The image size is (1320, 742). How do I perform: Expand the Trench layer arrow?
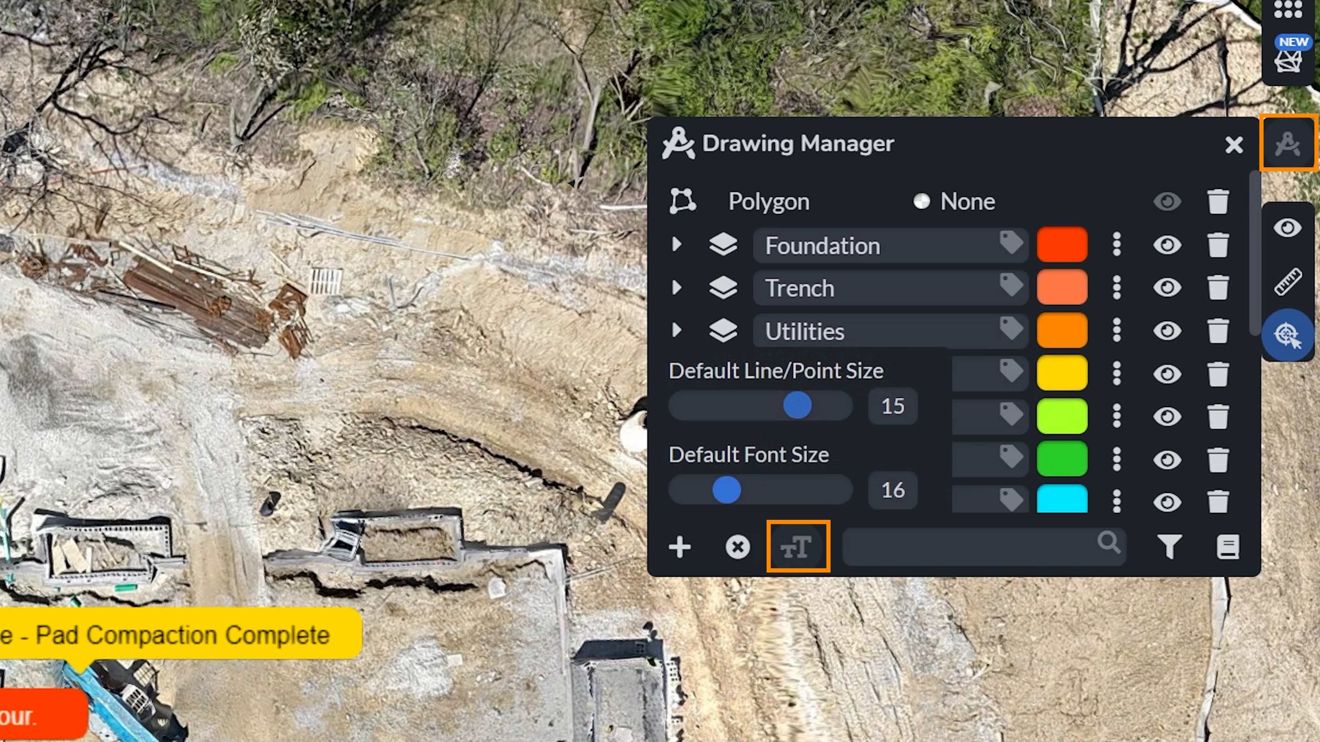[x=676, y=287]
